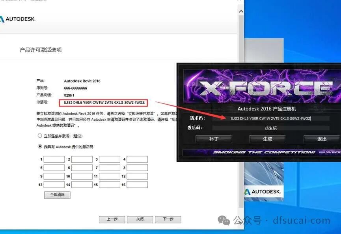Click activation code field 10
341x234 pixels.
(x=82, y=176)
